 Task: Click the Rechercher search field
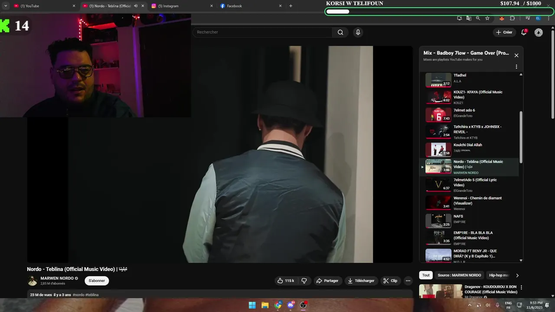(263, 32)
